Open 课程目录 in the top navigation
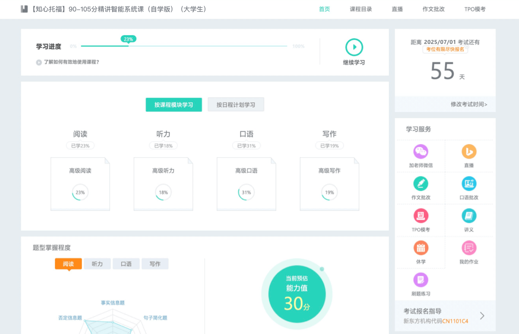The height and width of the screenshot is (334, 519). [361, 9]
